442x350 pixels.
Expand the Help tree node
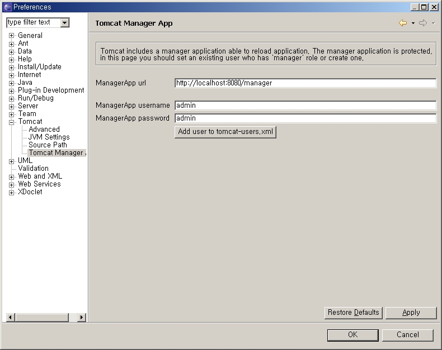11,59
